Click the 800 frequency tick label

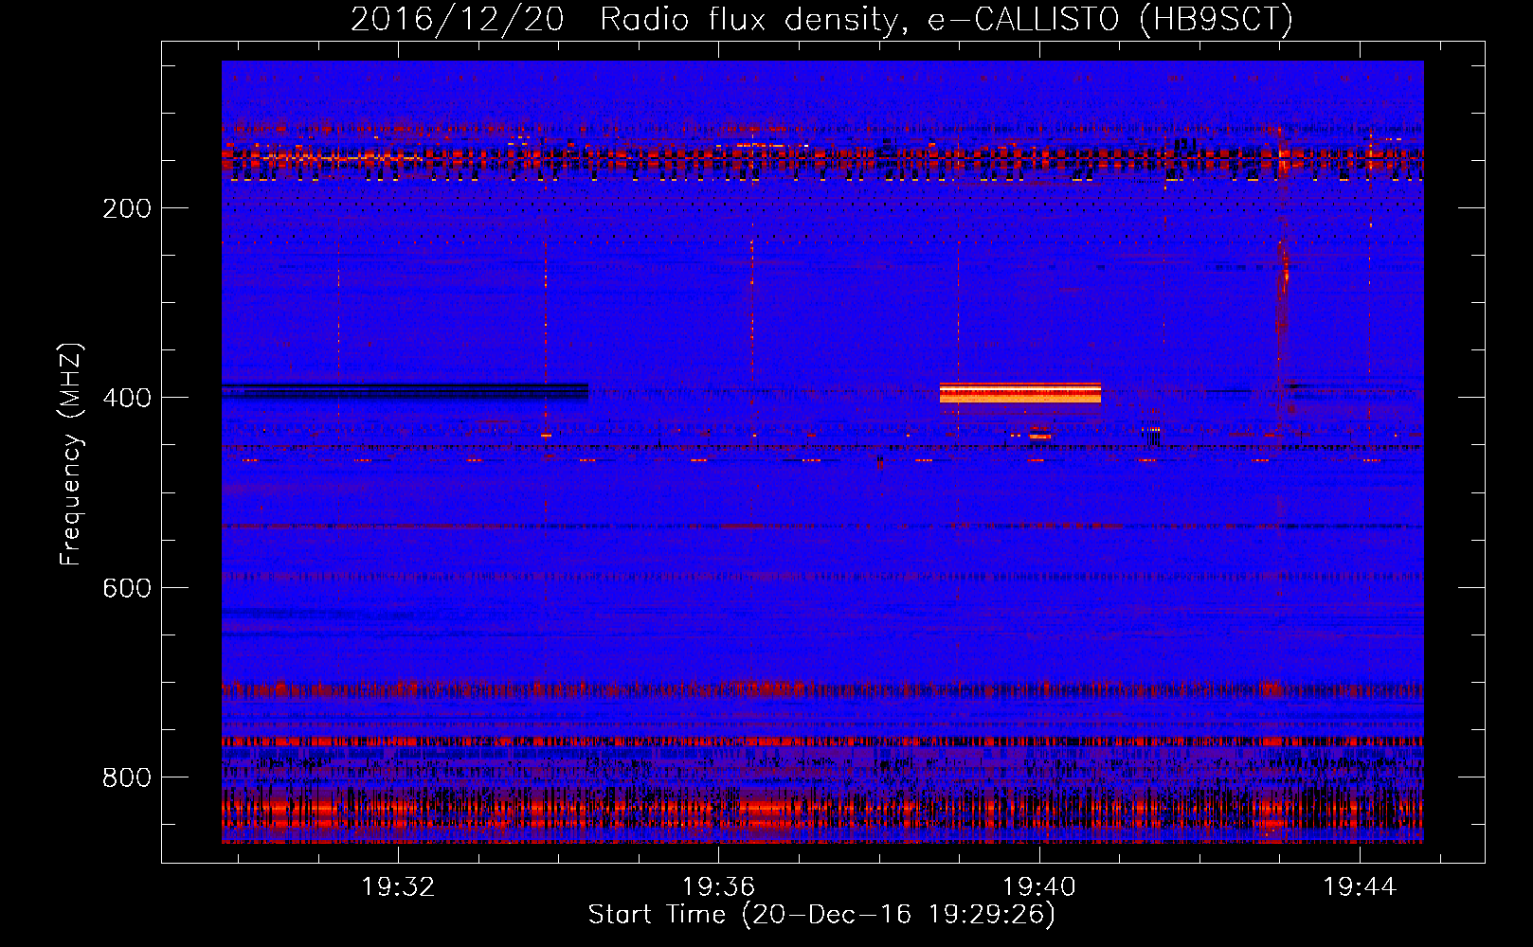point(127,777)
